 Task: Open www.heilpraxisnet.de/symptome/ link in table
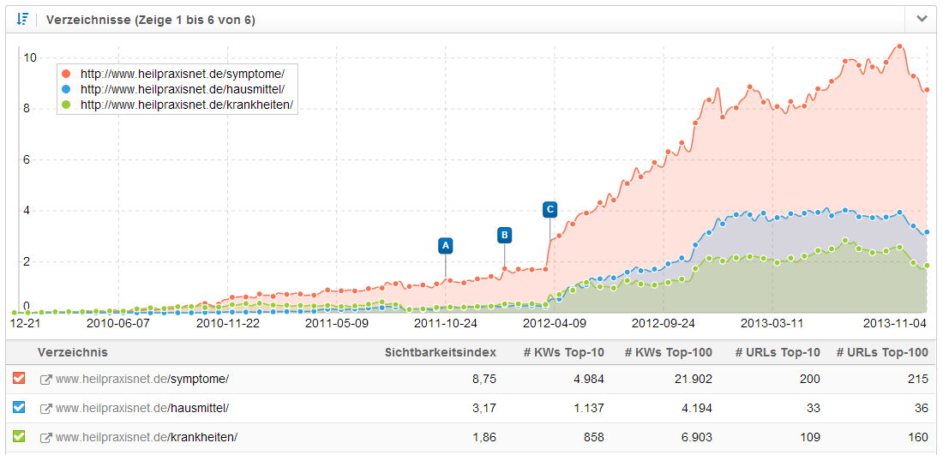(142, 379)
